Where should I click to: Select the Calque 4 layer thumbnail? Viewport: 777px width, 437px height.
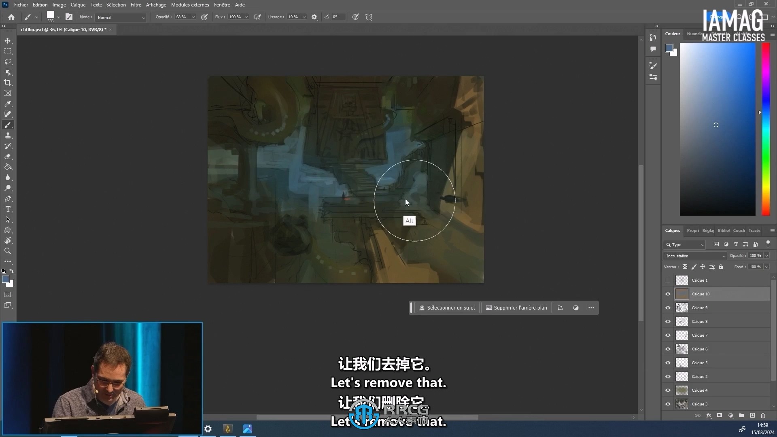(x=682, y=390)
